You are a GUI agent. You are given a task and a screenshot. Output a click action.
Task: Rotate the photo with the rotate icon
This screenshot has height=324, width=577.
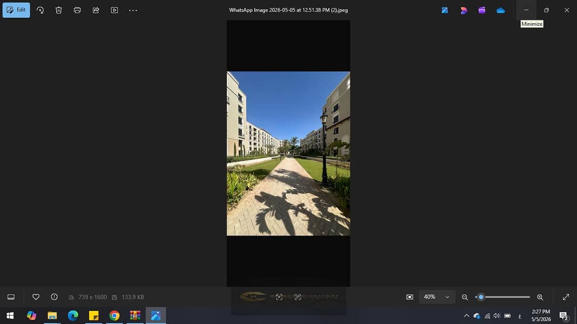[x=40, y=10]
